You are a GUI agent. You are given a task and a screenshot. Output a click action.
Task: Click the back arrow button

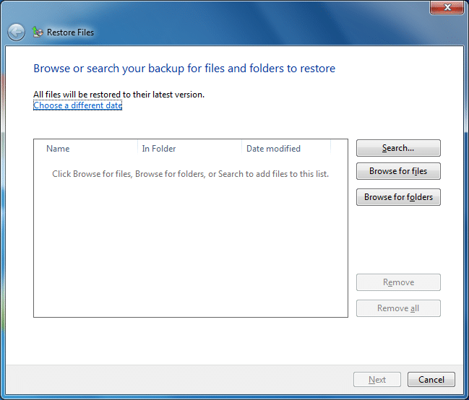click(16, 32)
